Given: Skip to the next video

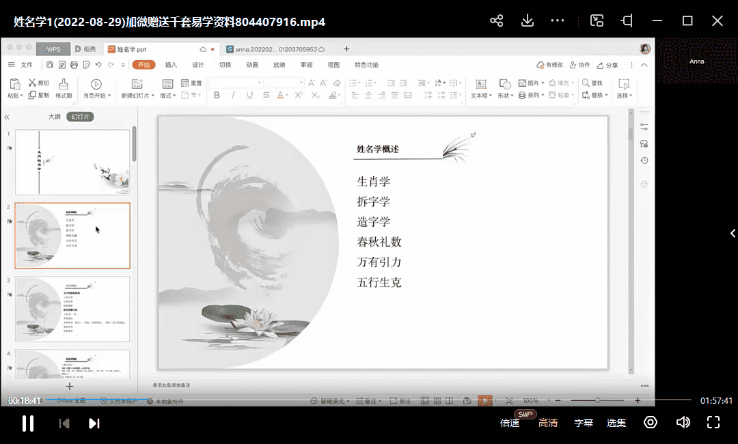Looking at the screenshot, I should tap(94, 424).
